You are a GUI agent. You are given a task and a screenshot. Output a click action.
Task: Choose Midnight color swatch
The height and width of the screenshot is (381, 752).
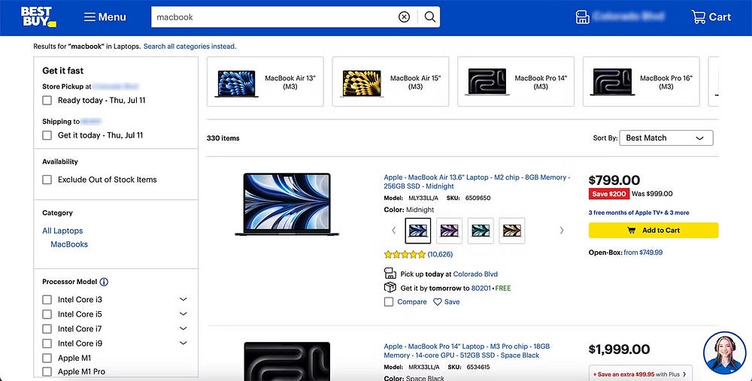[417, 231]
